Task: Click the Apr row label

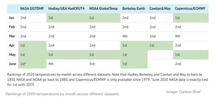Action: pyautogui.click(x=12, y=46)
